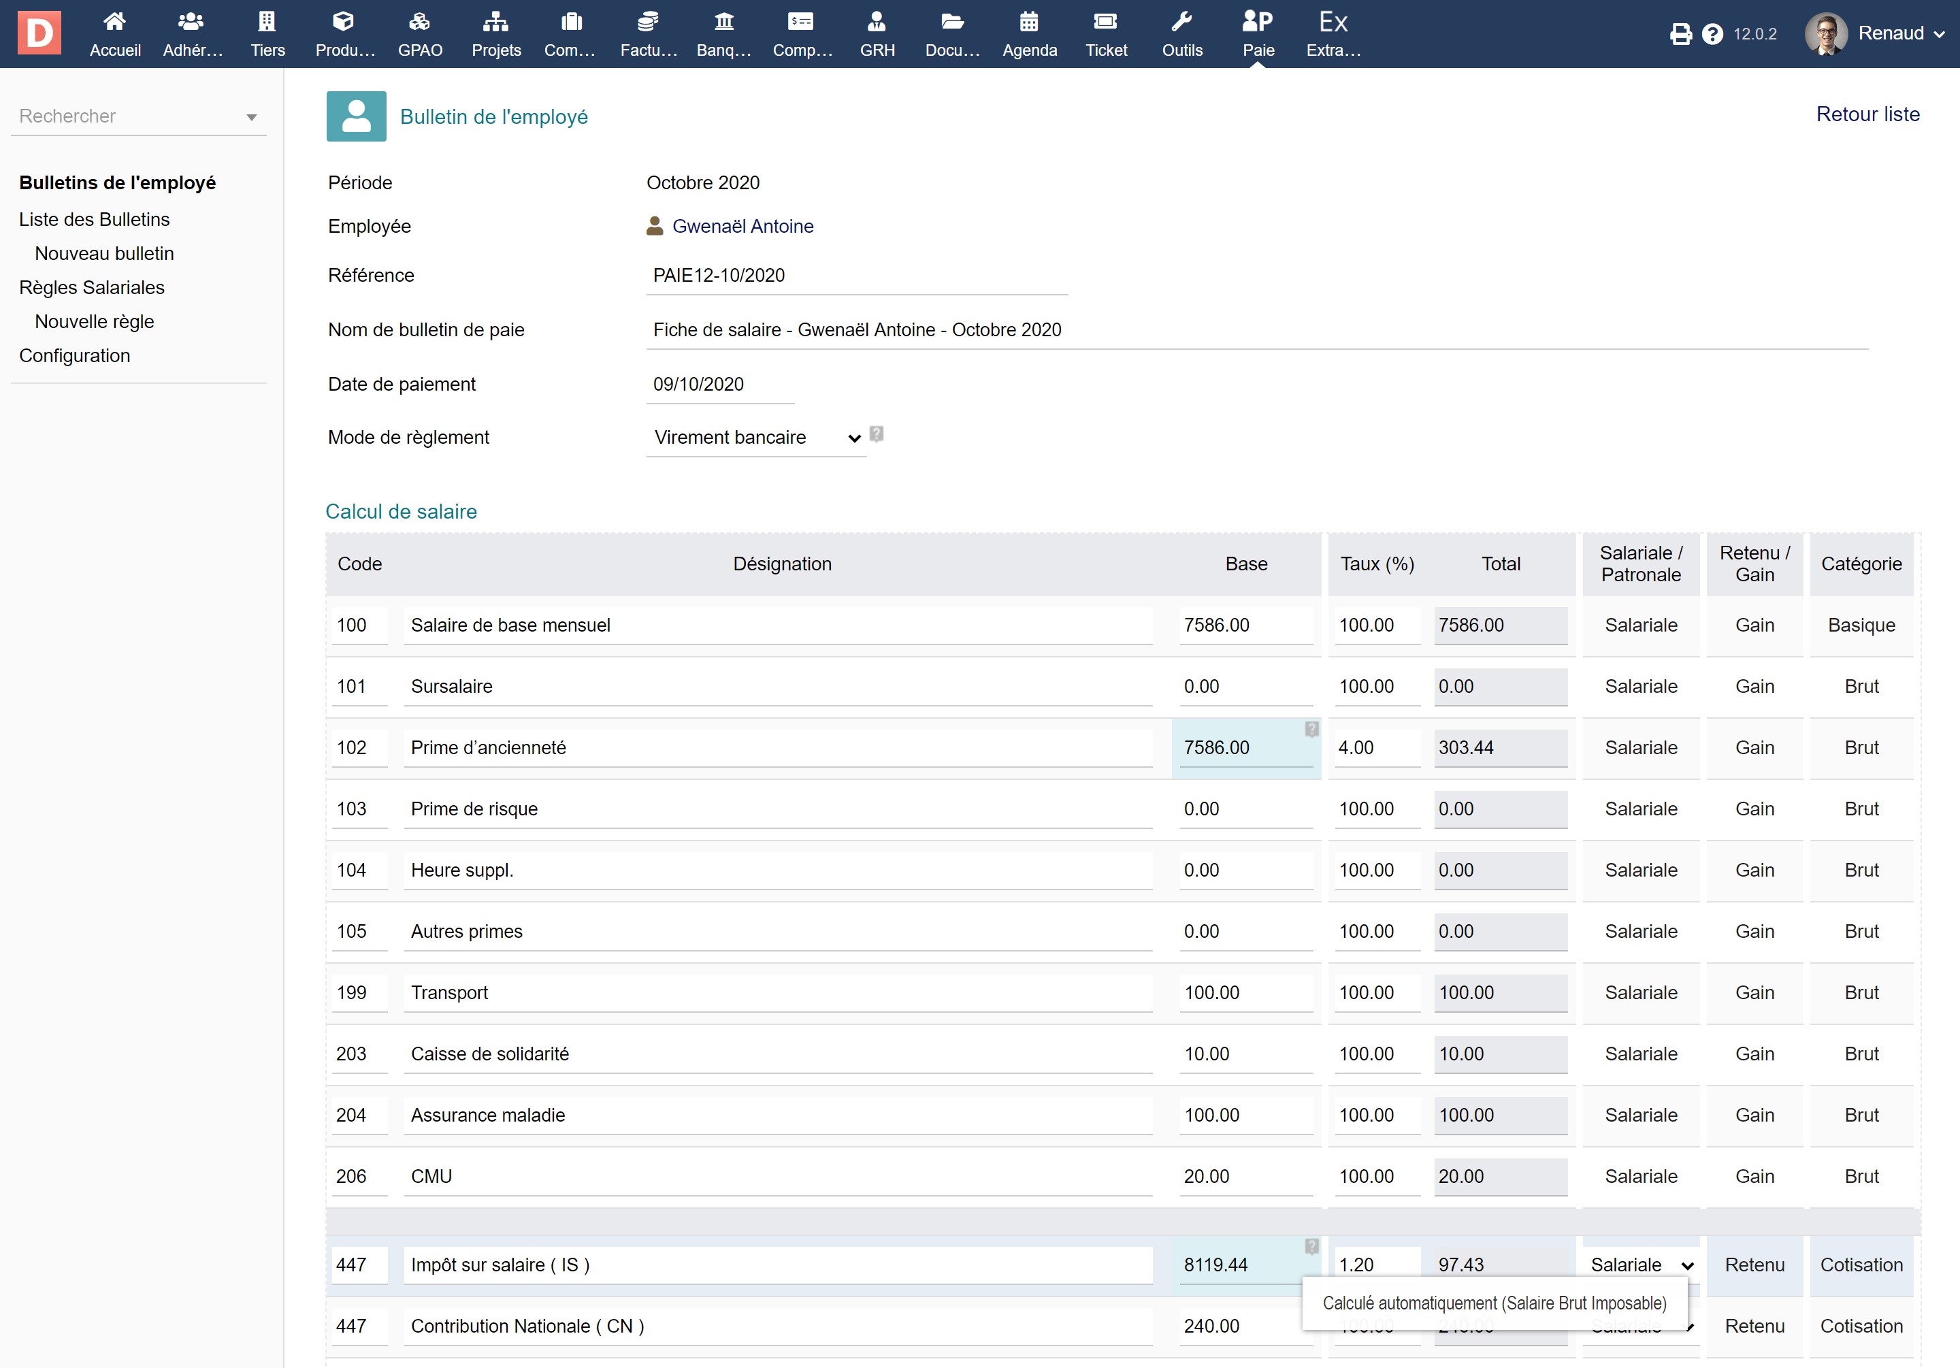
Task: Open the Projets module
Action: 496,33
